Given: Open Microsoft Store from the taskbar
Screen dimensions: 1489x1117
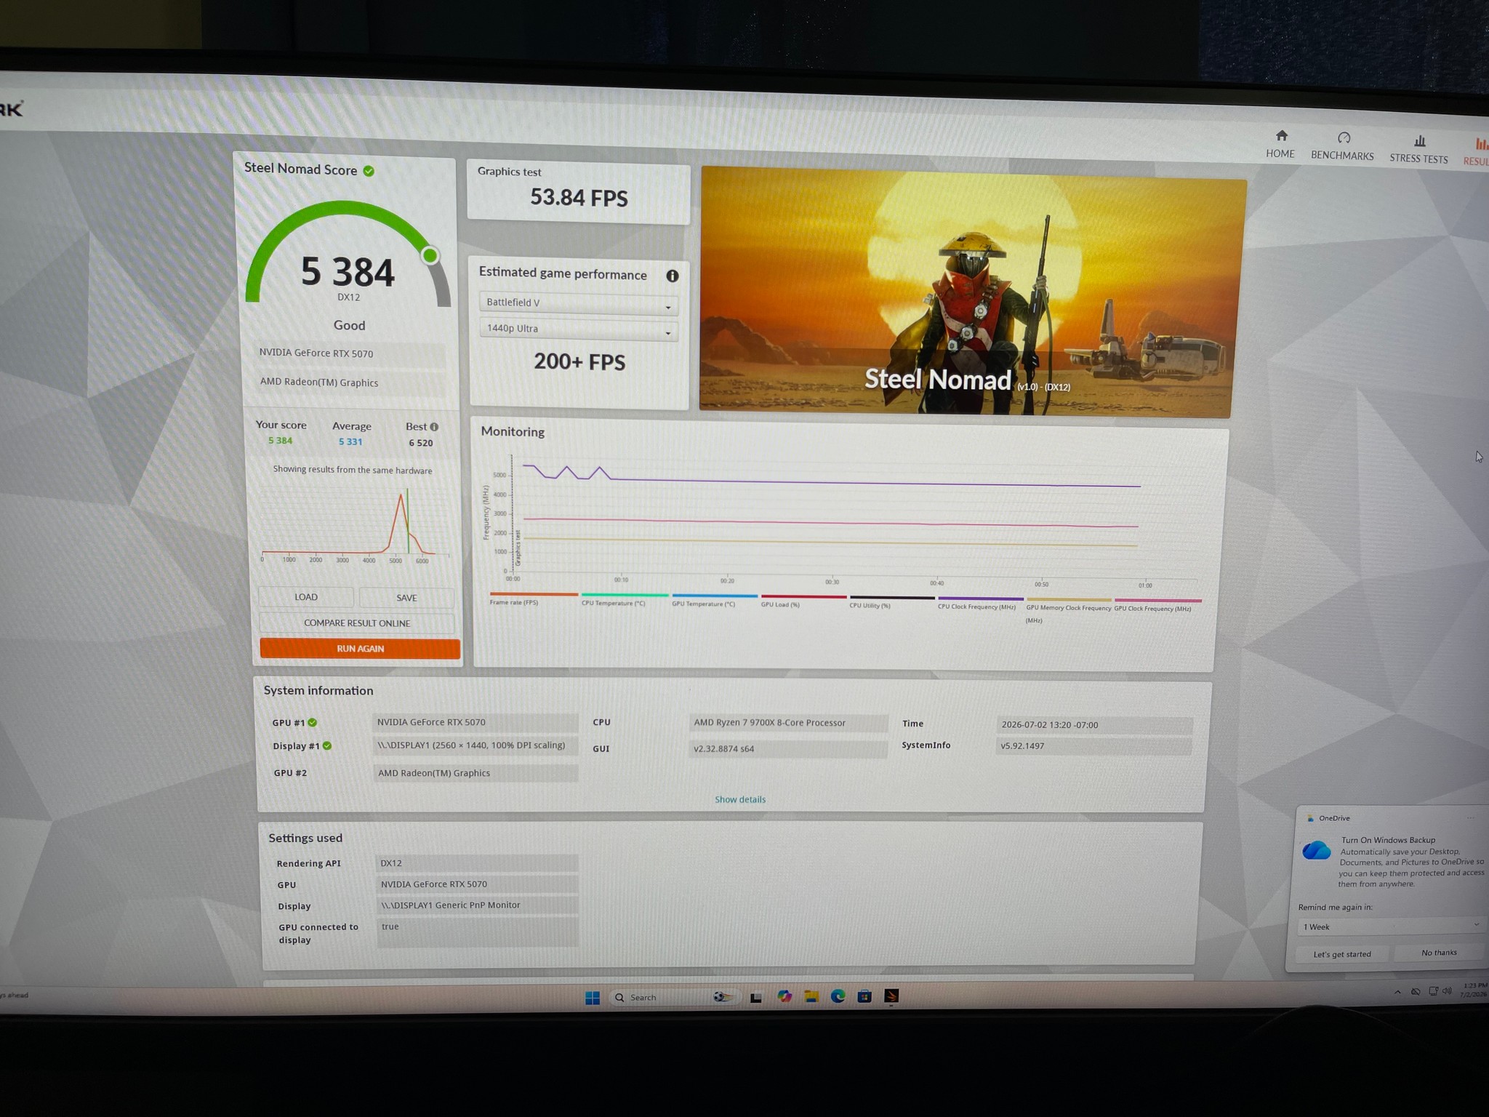Looking at the screenshot, I should [x=864, y=996].
